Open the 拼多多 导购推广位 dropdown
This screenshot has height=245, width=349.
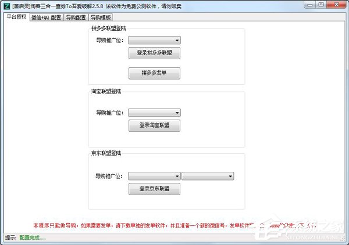(155, 41)
